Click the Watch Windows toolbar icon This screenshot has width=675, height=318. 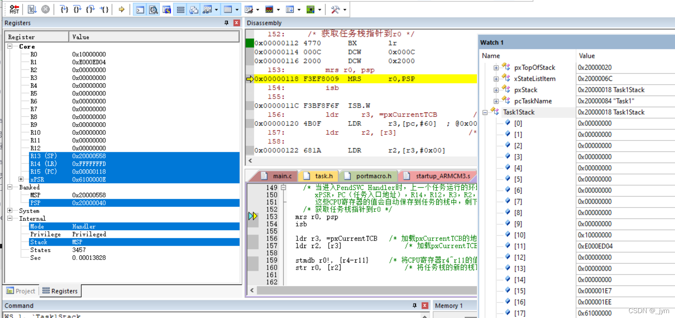pos(207,10)
